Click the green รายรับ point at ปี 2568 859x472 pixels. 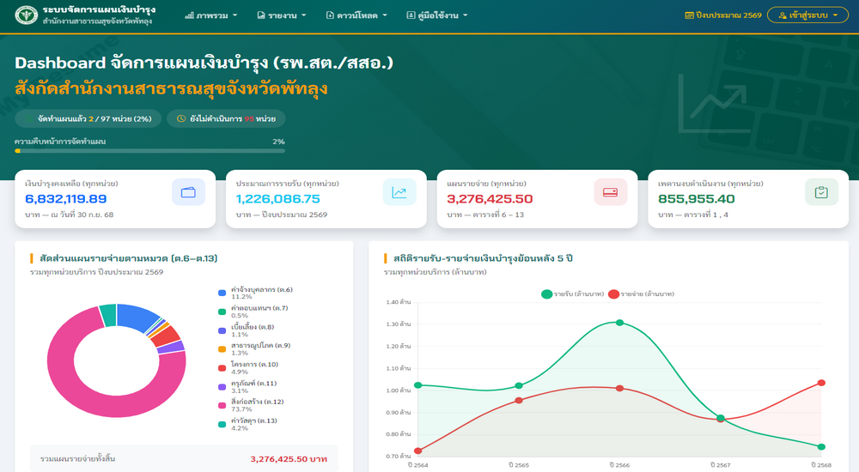pos(821,447)
